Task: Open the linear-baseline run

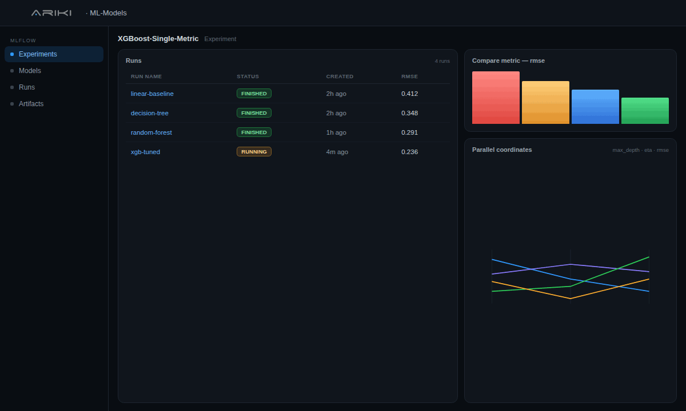Action: [152, 94]
